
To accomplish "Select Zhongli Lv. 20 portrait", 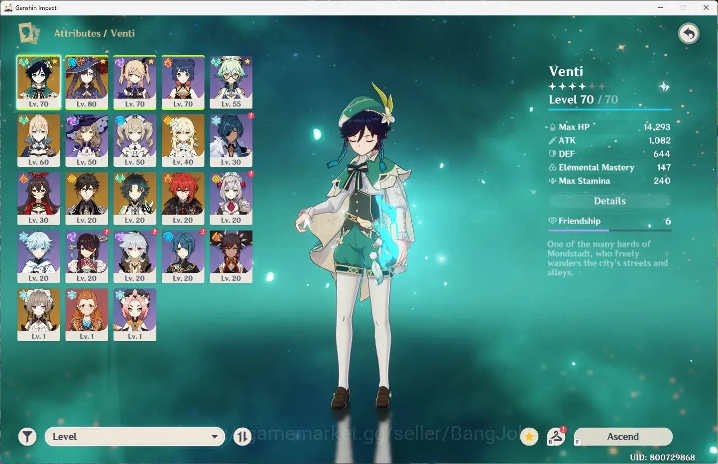I will click(87, 199).
